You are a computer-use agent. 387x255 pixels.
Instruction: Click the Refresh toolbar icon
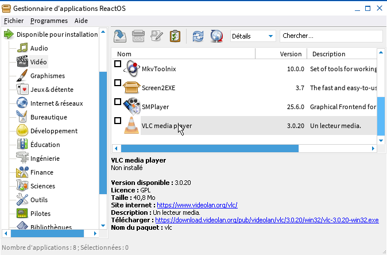198,36
